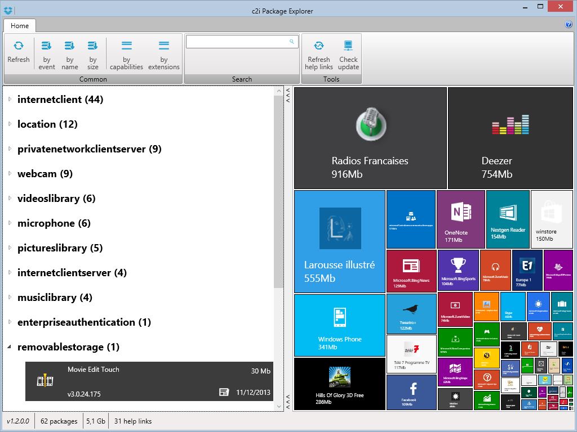
Task: Expand the microphone (6) group
Action: (10, 223)
